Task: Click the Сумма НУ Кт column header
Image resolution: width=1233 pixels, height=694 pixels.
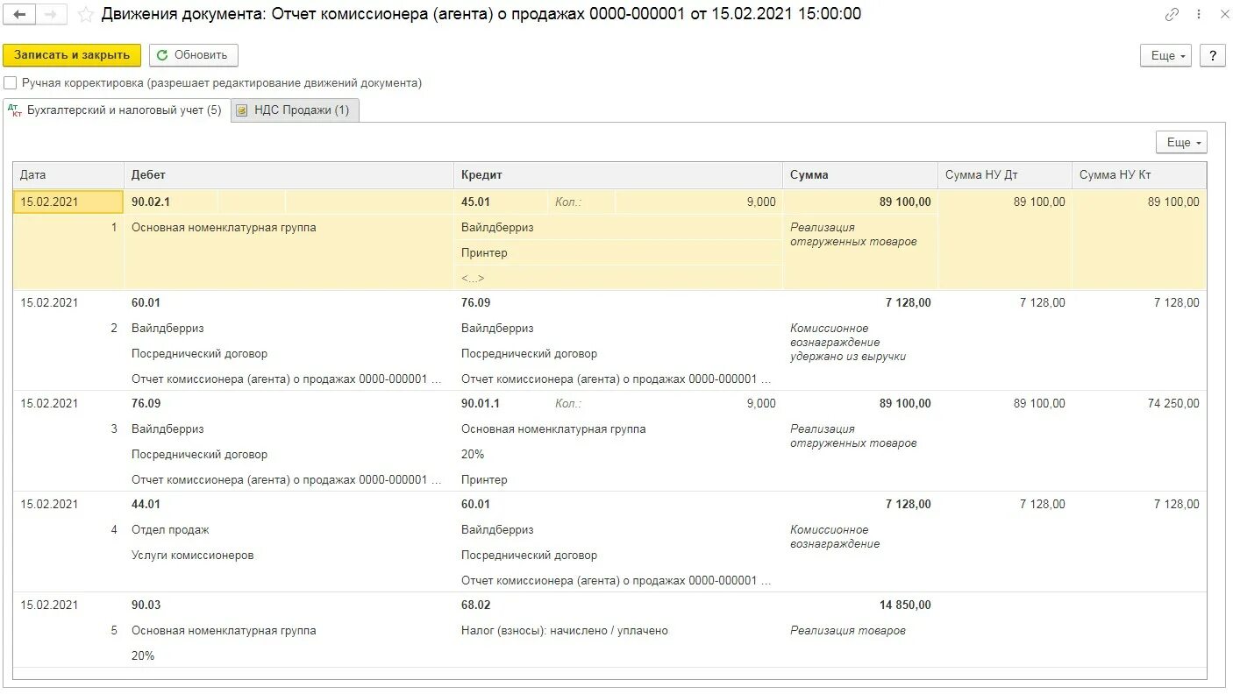Action: pyautogui.click(x=1139, y=174)
